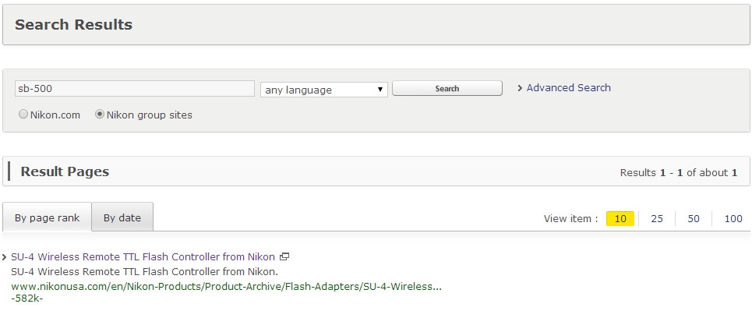Screen dimensions: 752x318
Task: Show 25 items per page
Action: click(657, 219)
